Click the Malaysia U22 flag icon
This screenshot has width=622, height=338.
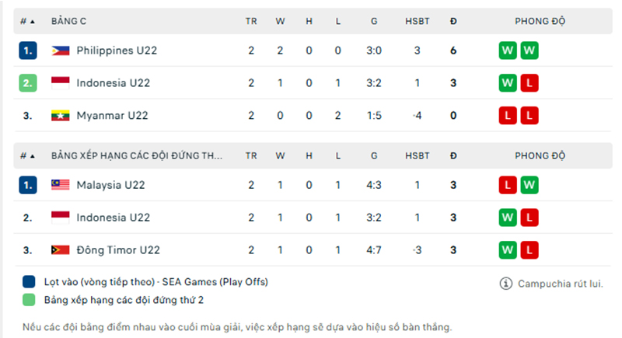click(60, 185)
